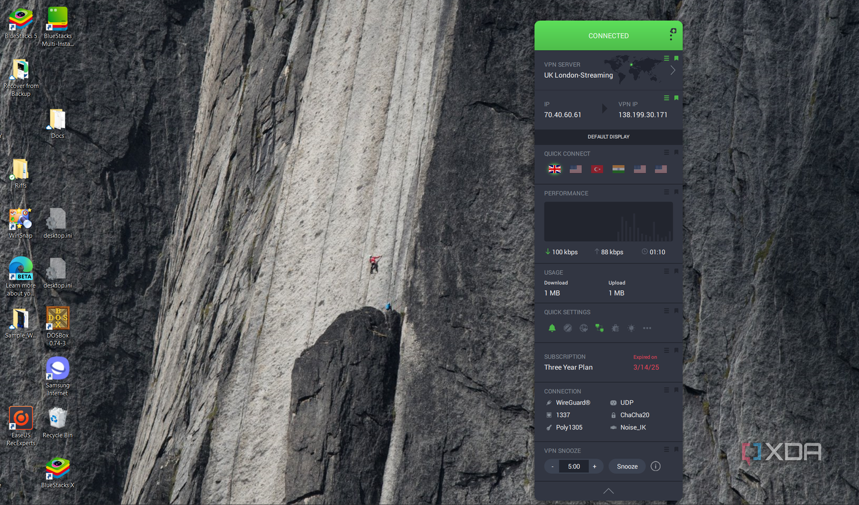The height and width of the screenshot is (505, 859).
Task: Toggle notifications bell in Quick Settings
Action: click(552, 328)
